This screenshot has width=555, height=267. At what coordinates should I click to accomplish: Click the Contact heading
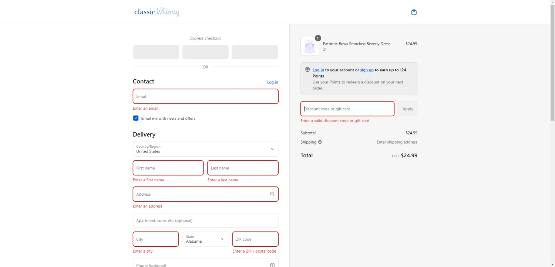coord(144,81)
